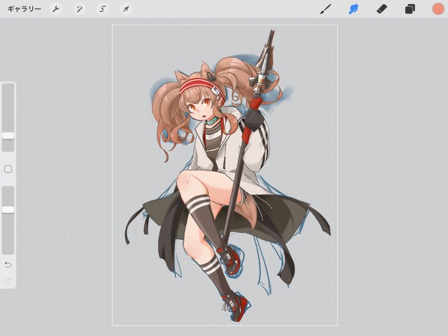
Task: Open the Actions wrench menu
Action: (x=56, y=9)
